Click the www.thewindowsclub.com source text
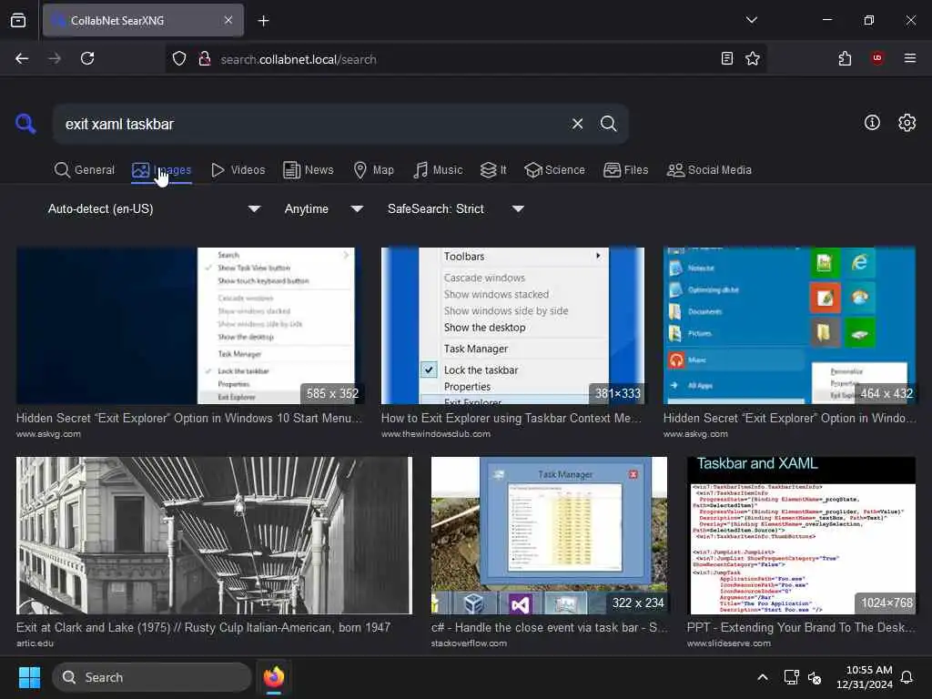Image resolution: width=932 pixels, height=699 pixels. coord(436,434)
